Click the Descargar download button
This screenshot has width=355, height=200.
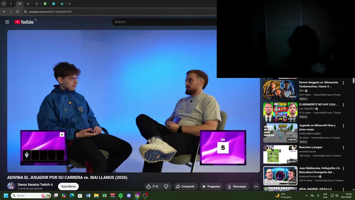click(237, 186)
